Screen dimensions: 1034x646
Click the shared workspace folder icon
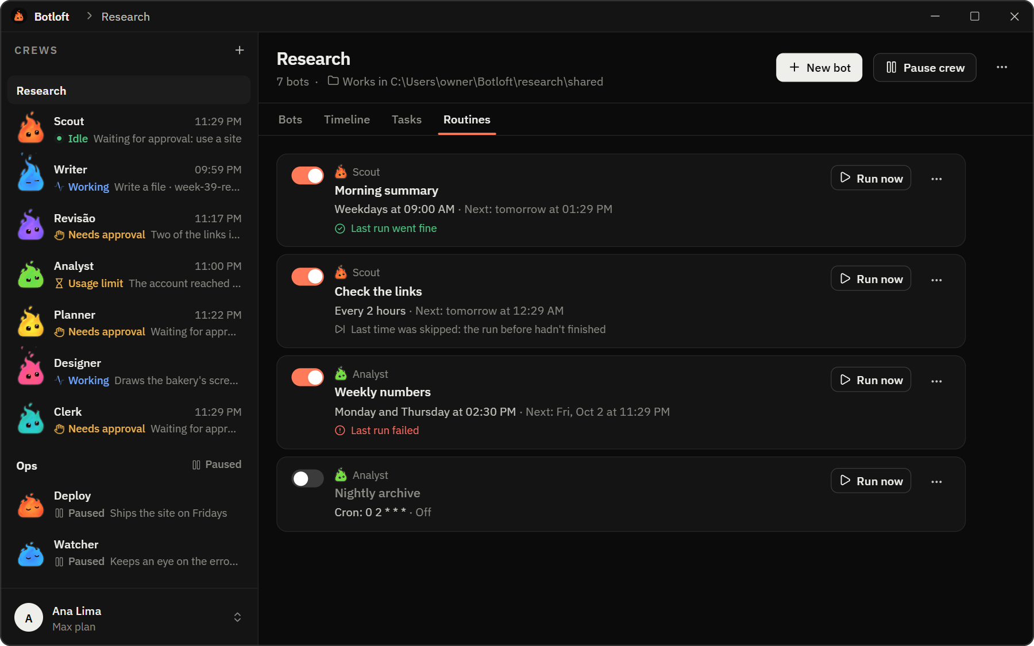click(x=333, y=81)
